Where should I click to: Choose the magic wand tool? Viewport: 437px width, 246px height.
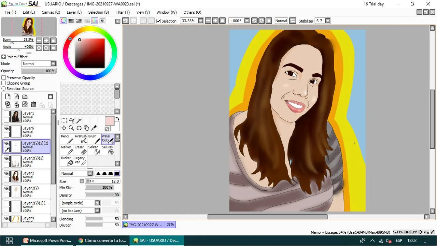click(x=79, y=120)
